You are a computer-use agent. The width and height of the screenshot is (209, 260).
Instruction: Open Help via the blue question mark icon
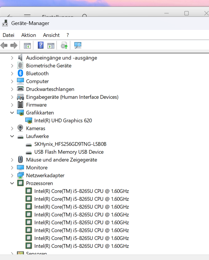41,45
